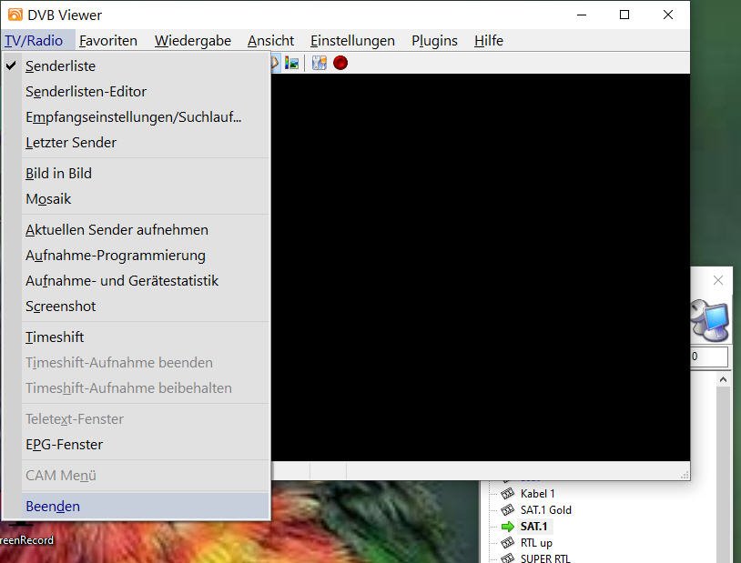This screenshot has width=741, height=563.
Task: Click the channel list scrollbar up arrow
Action: 723,378
